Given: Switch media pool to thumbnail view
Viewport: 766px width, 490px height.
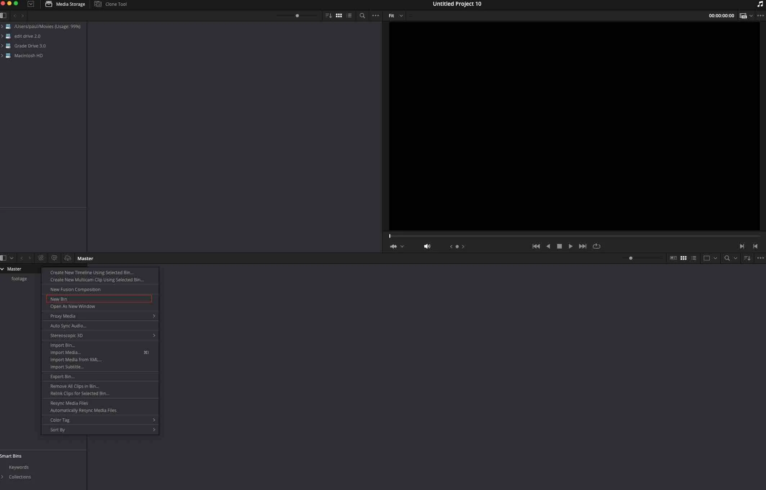Looking at the screenshot, I should point(683,258).
